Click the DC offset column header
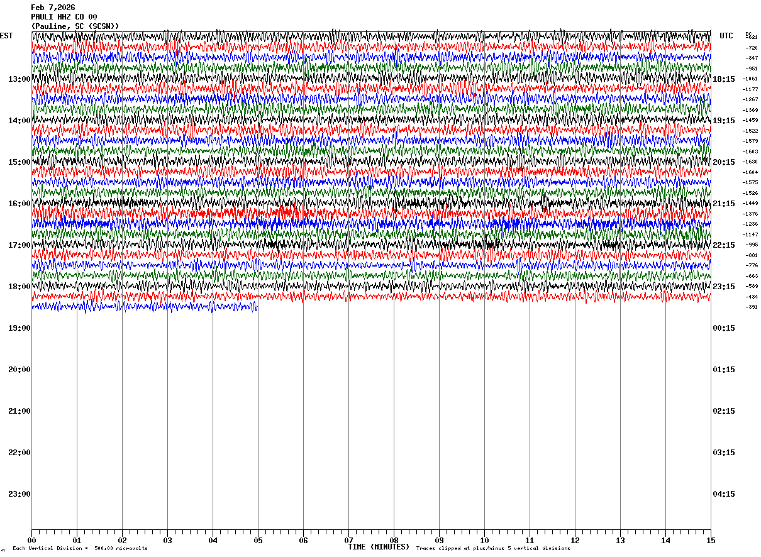 (x=748, y=34)
